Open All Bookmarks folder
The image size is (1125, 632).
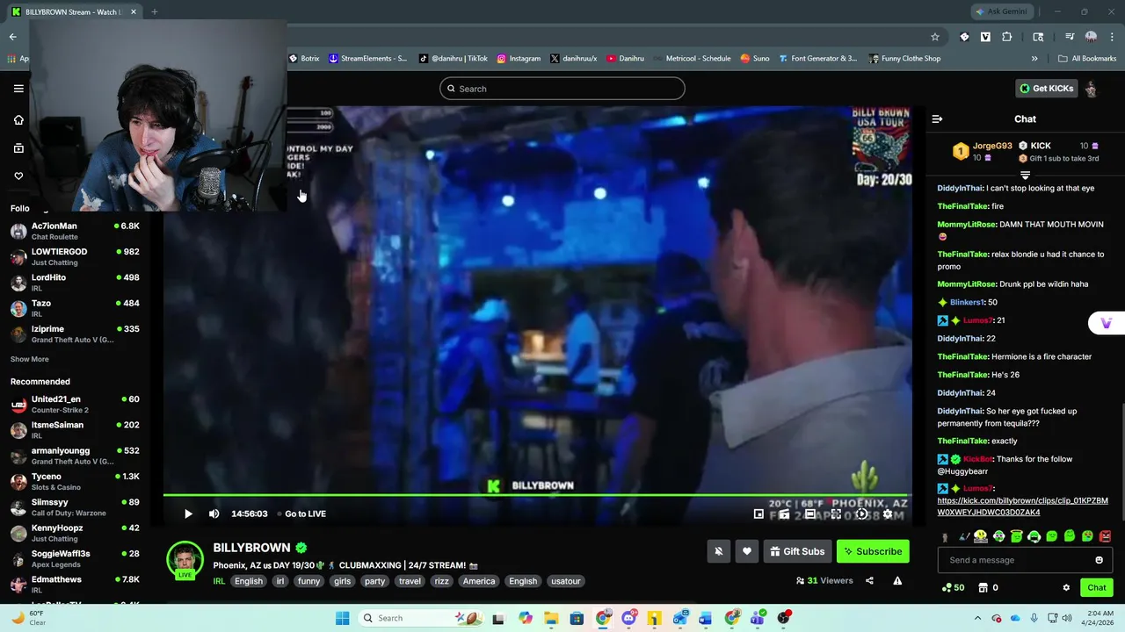(1087, 59)
